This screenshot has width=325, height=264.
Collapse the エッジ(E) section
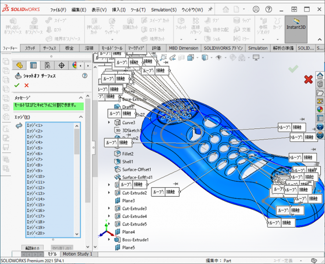81,117
